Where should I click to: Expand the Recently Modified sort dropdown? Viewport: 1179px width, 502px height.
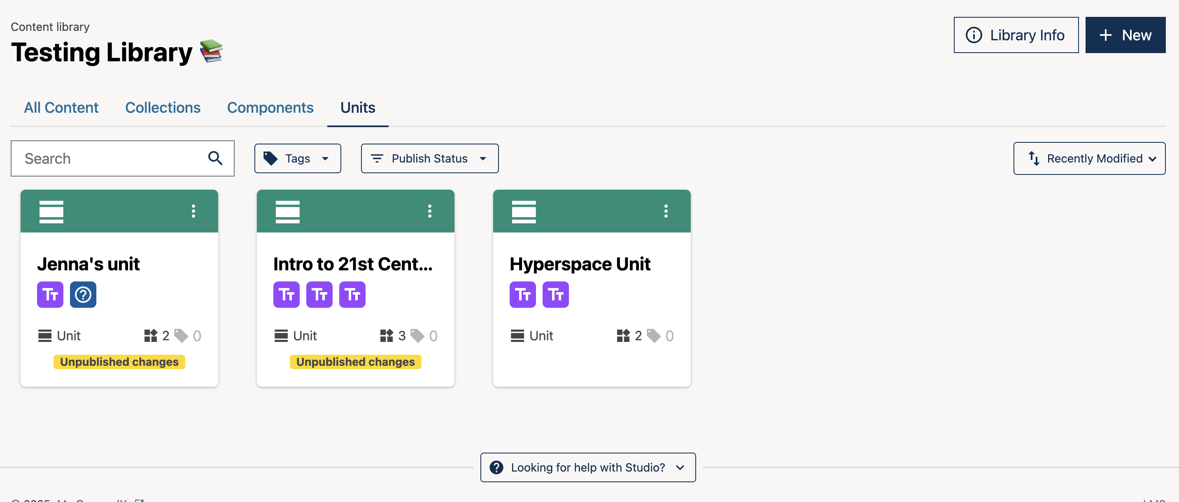click(1089, 158)
